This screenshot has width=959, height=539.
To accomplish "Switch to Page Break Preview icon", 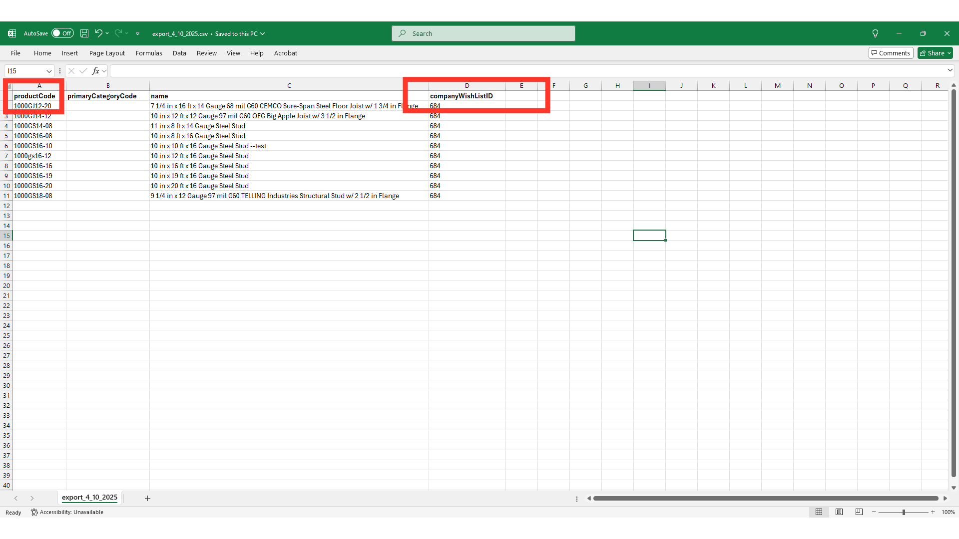I will (859, 512).
